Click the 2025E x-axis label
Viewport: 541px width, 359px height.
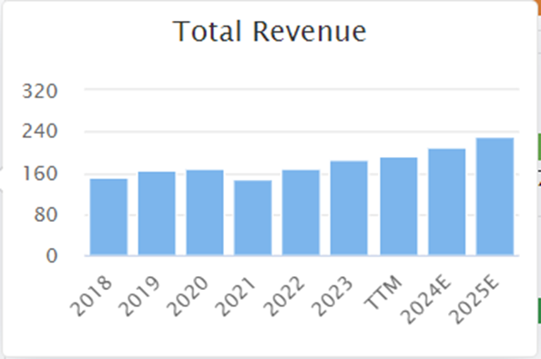475,299
